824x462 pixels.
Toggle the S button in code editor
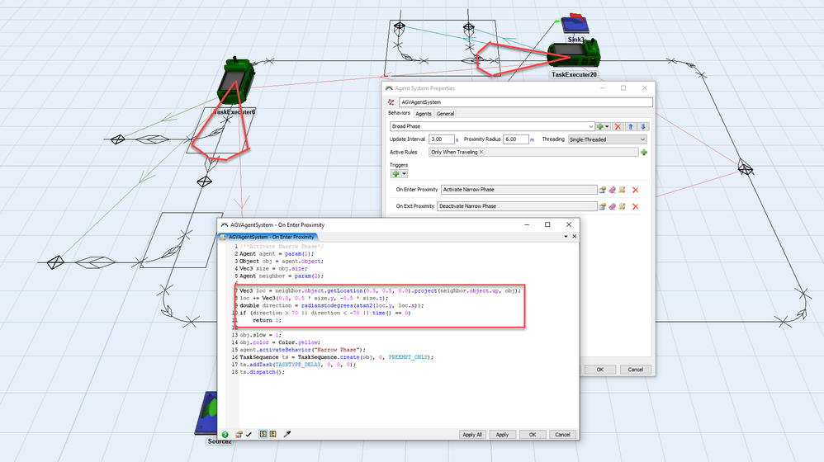click(263, 434)
